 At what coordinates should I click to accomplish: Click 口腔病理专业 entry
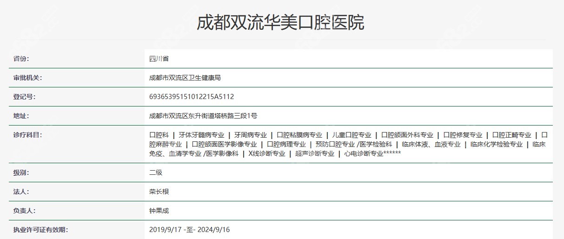click(x=286, y=144)
